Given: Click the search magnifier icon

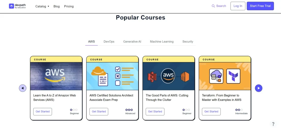Looking at the screenshot, I should (x=213, y=6).
